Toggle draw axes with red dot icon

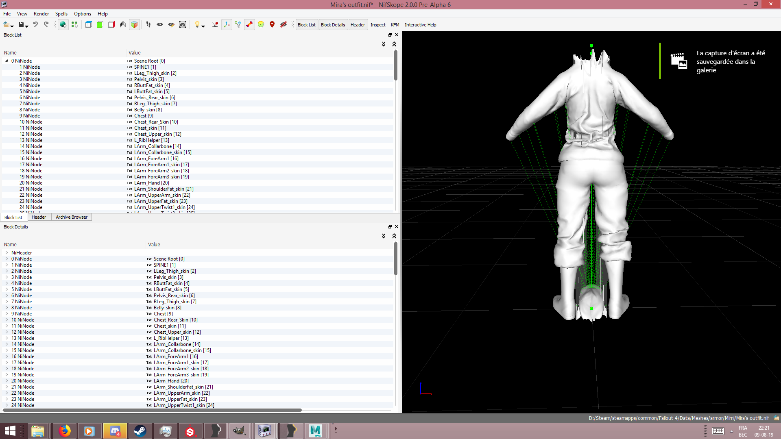tap(215, 25)
